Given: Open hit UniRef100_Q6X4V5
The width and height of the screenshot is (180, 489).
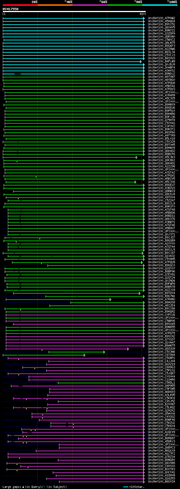Looking at the screenshot, I should [161, 28].
